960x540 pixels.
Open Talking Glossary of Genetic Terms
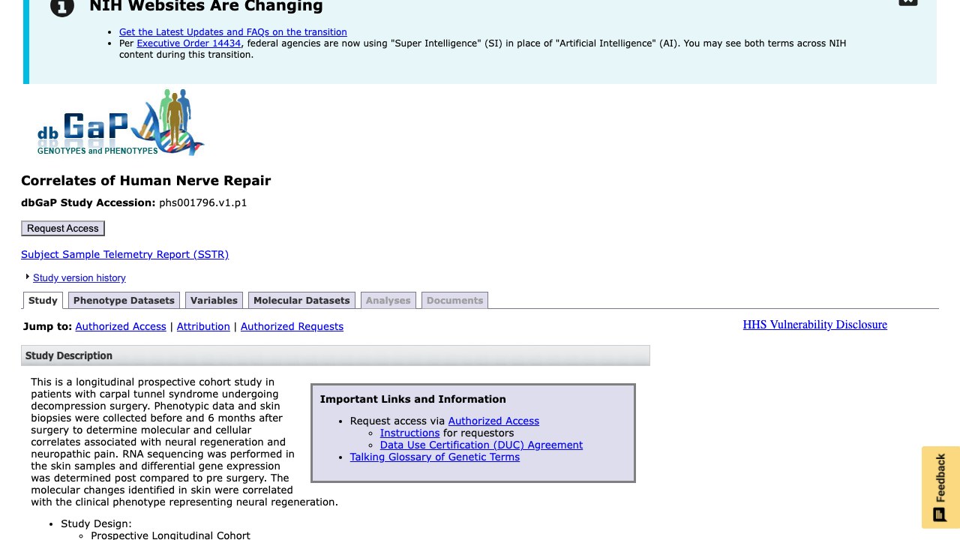pos(435,457)
